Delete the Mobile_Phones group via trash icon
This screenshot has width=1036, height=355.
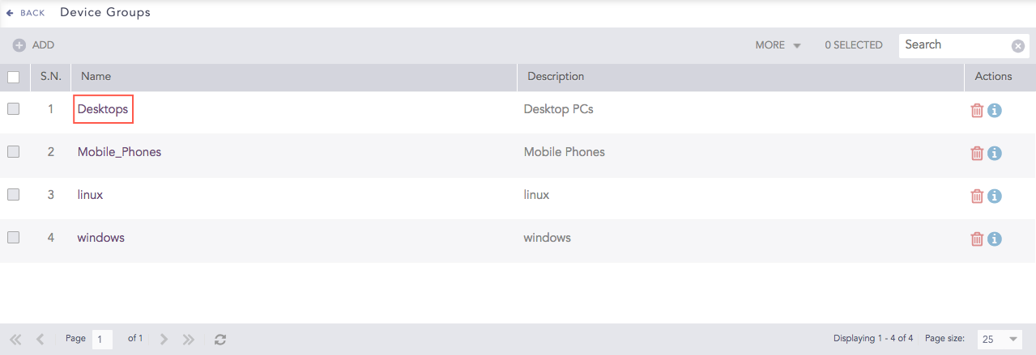point(977,153)
